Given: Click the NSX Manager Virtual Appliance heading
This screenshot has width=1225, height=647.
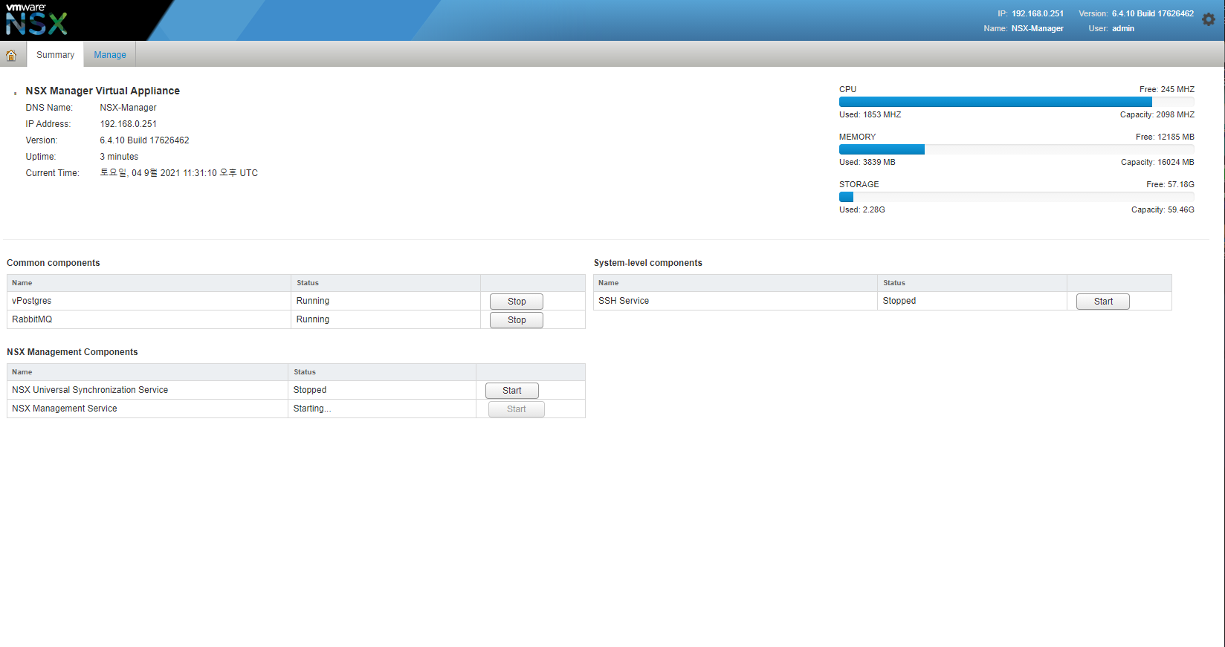Looking at the screenshot, I should (103, 91).
